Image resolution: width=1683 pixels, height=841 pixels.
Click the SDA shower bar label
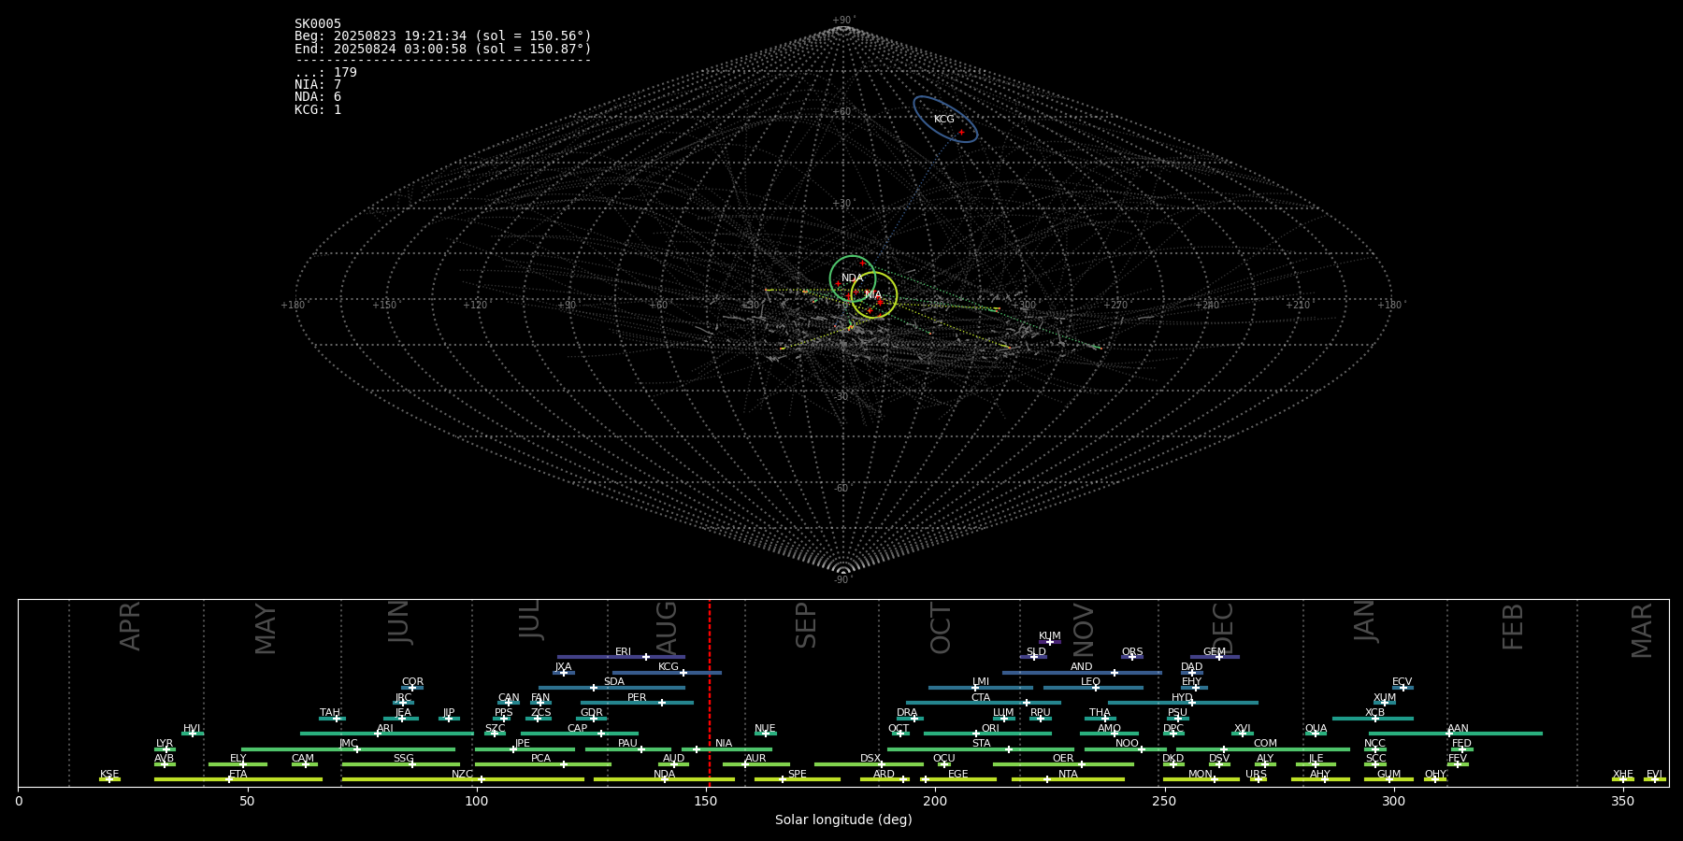[613, 682]
